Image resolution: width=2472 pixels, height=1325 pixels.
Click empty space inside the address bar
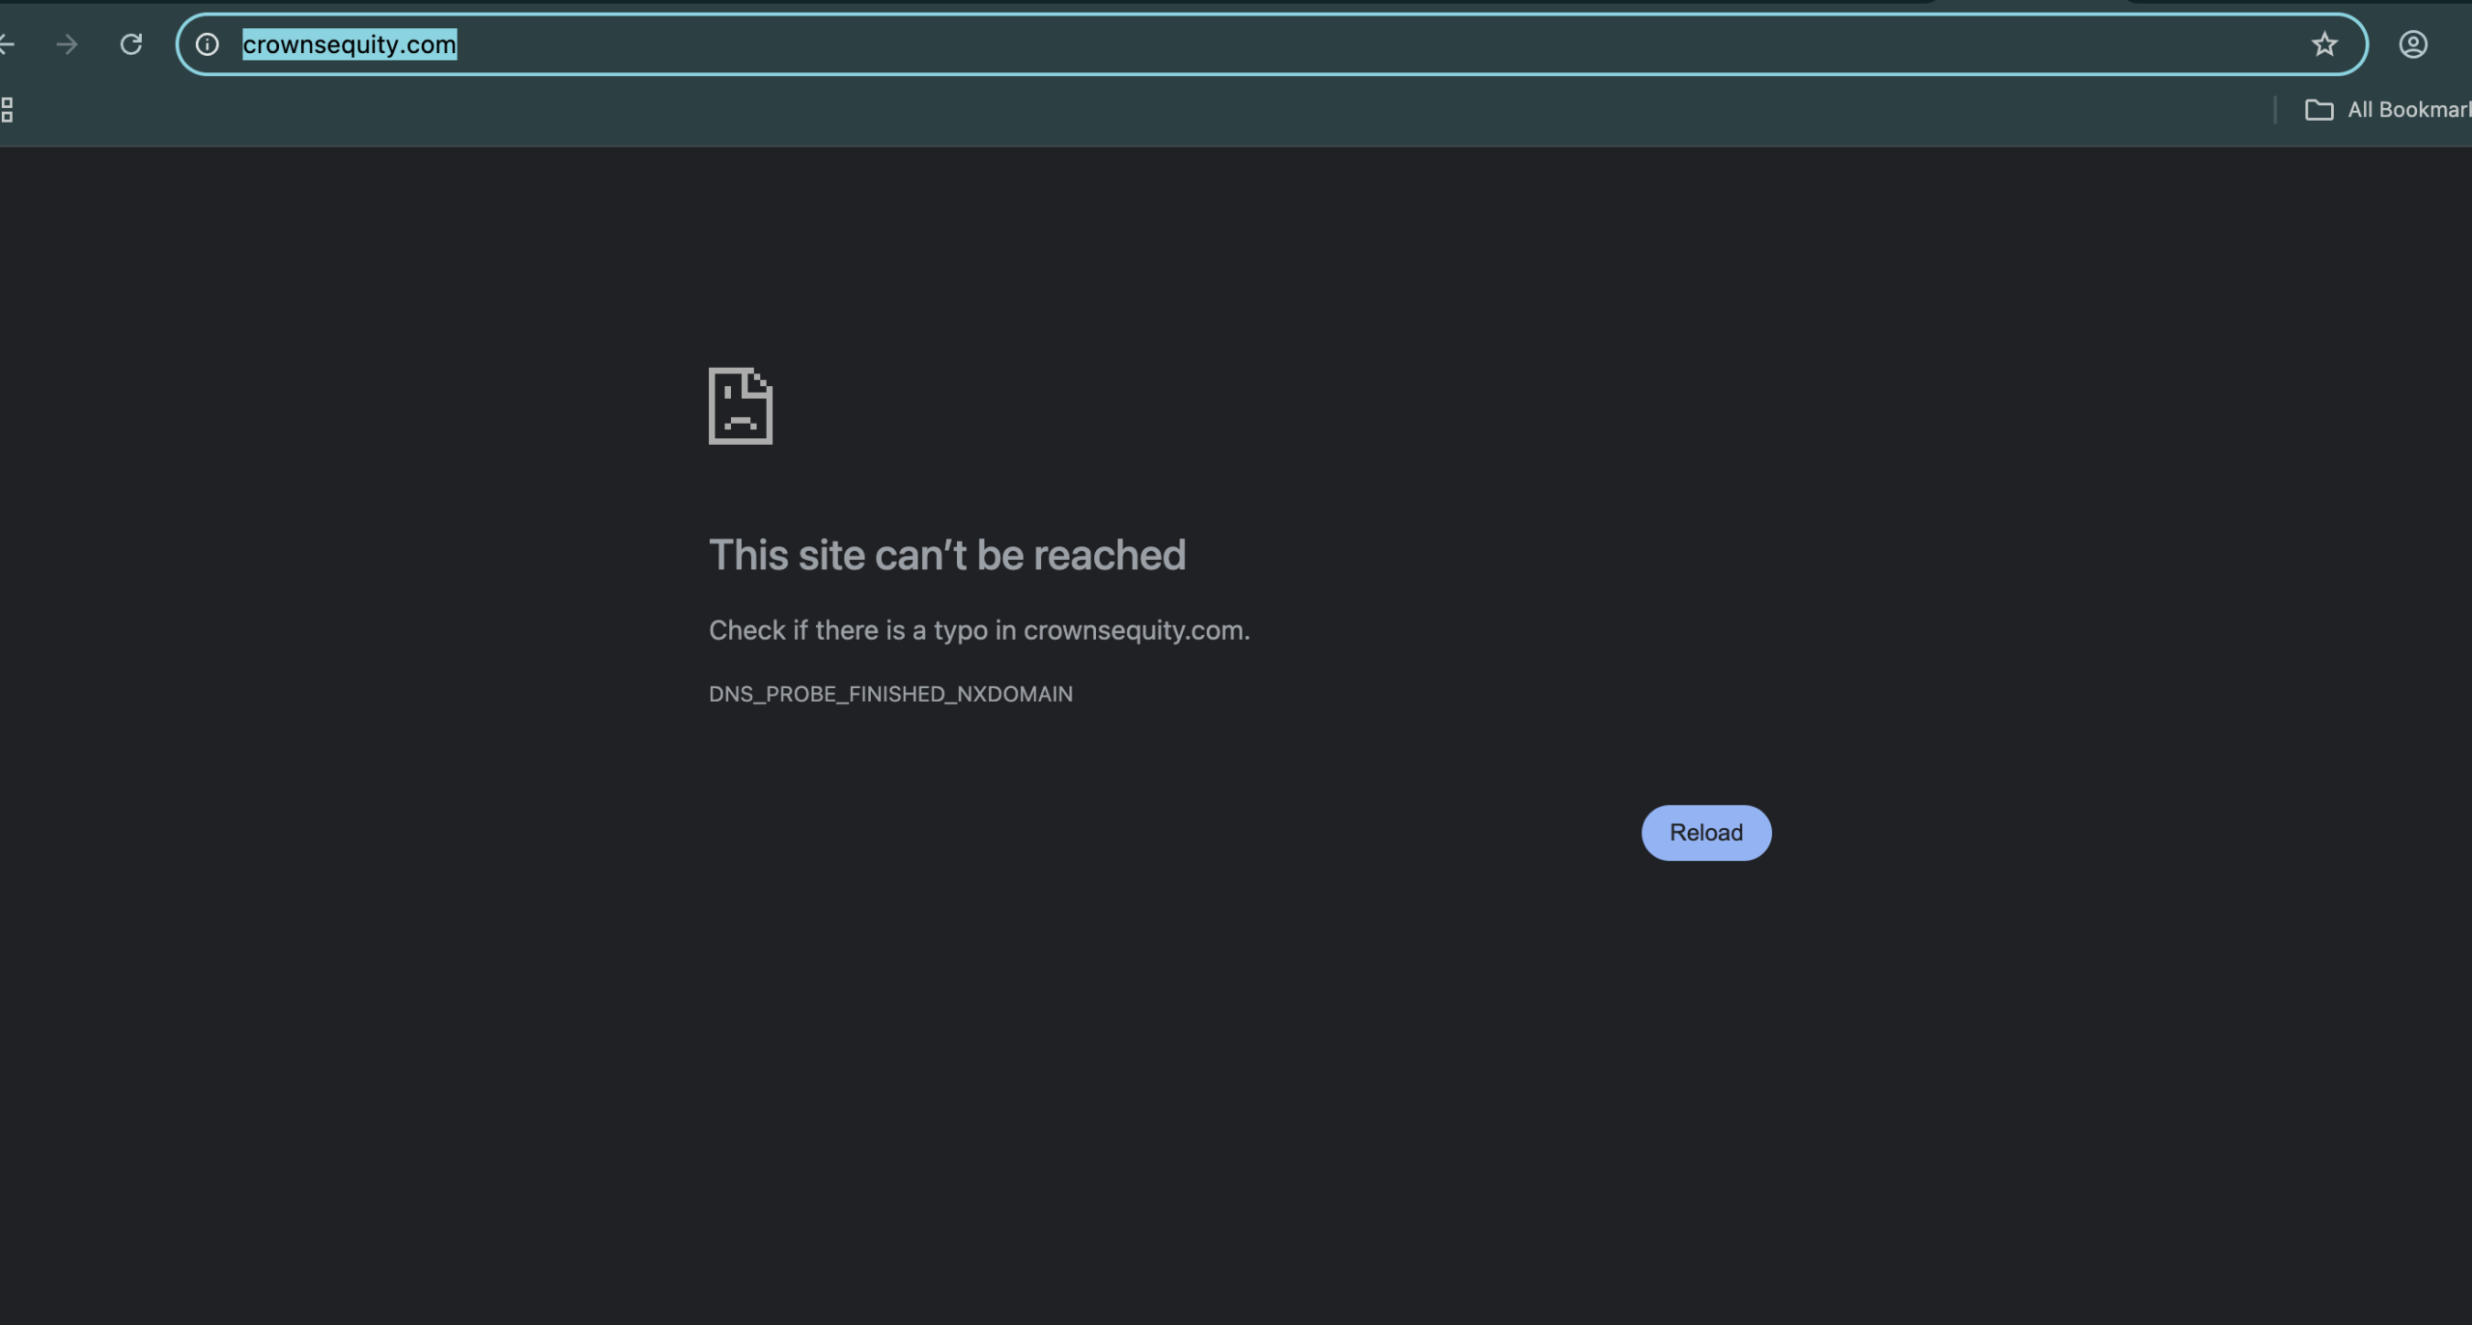pyautogui.click(x=1352, y=44)
